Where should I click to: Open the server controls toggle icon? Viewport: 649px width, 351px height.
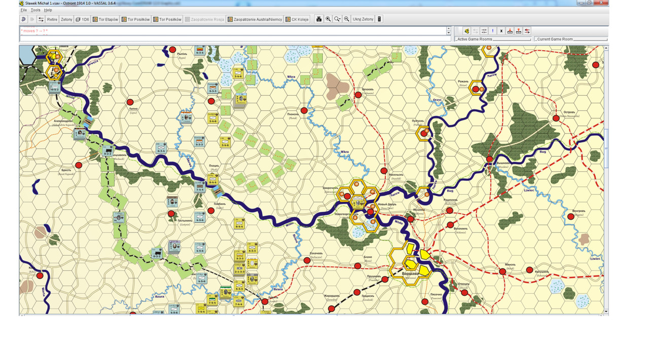pyautogui.click(x=41, y=19)
